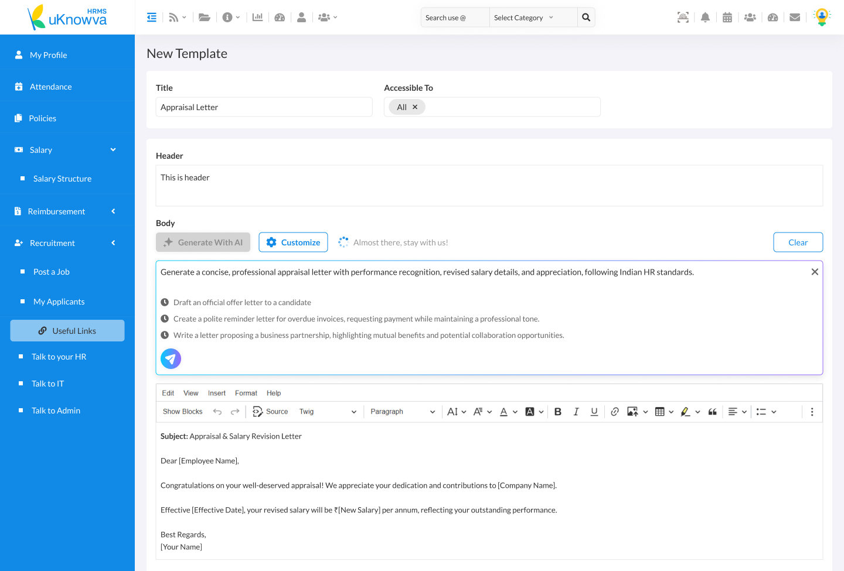Viewport: 844px width, 571px height.
Task: Open the Format menu in editor
Action: point(246,393)
